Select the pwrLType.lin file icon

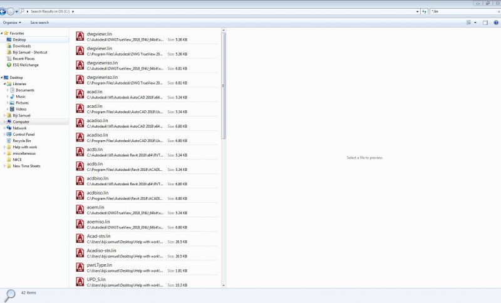pyautogui.click(x=80, y=267)
